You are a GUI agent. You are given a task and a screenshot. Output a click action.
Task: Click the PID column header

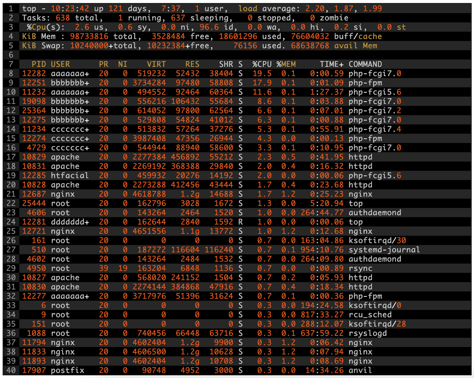tap(39, 64)
